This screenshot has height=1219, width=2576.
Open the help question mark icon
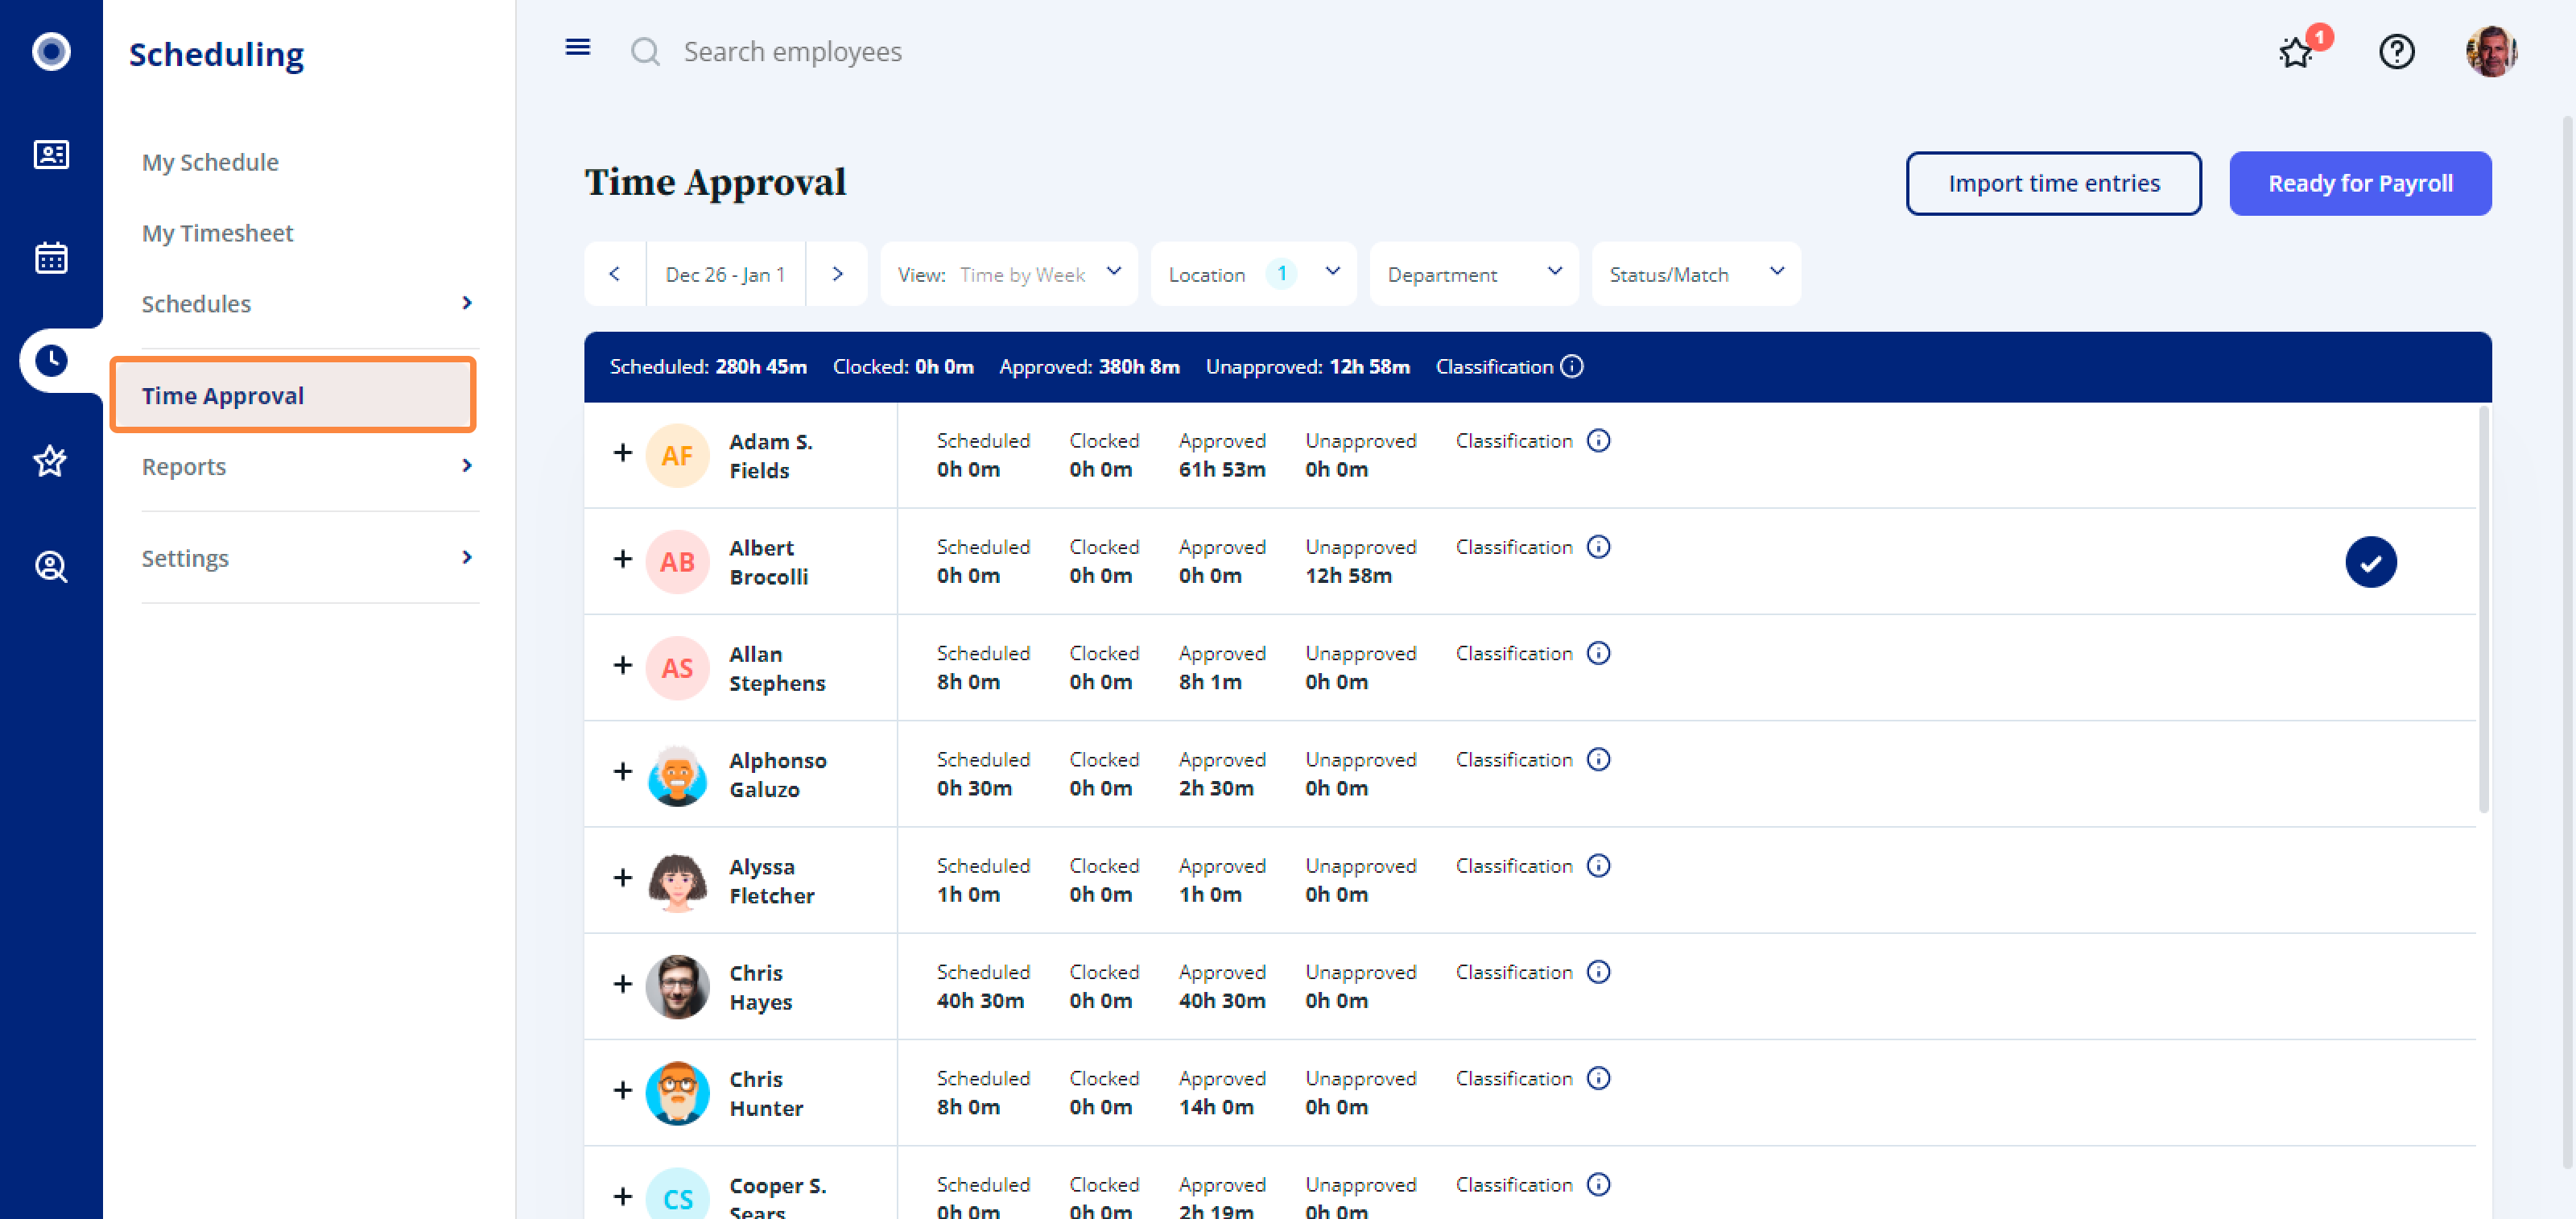click(x=2396, y=51)
